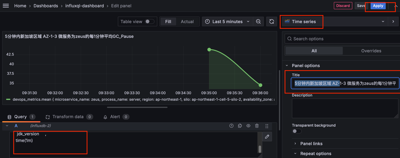400x158 pixels.
Task: Click the clock icon in time picker
Action: click(207, 21)
